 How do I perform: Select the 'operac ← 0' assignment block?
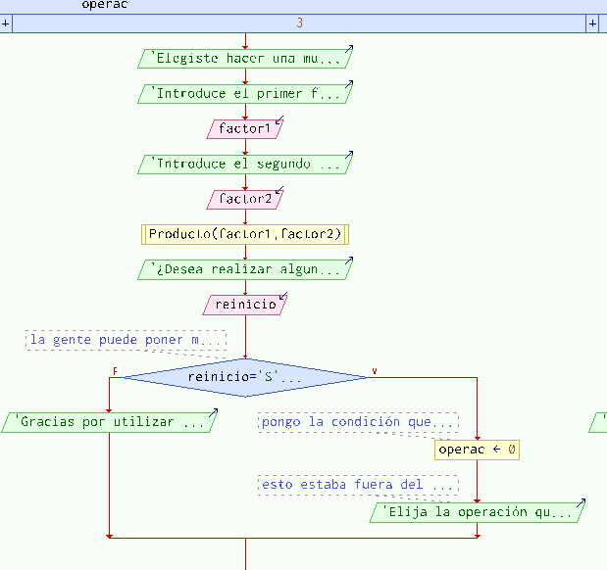477,450
